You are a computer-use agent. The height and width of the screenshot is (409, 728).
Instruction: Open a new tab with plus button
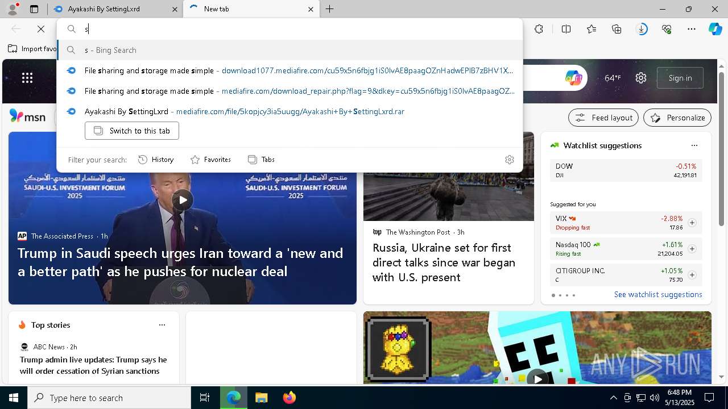(x=330, y=9)
